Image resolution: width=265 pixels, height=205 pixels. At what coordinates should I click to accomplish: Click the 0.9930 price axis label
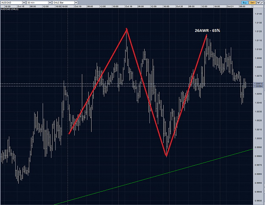[258, 201]
